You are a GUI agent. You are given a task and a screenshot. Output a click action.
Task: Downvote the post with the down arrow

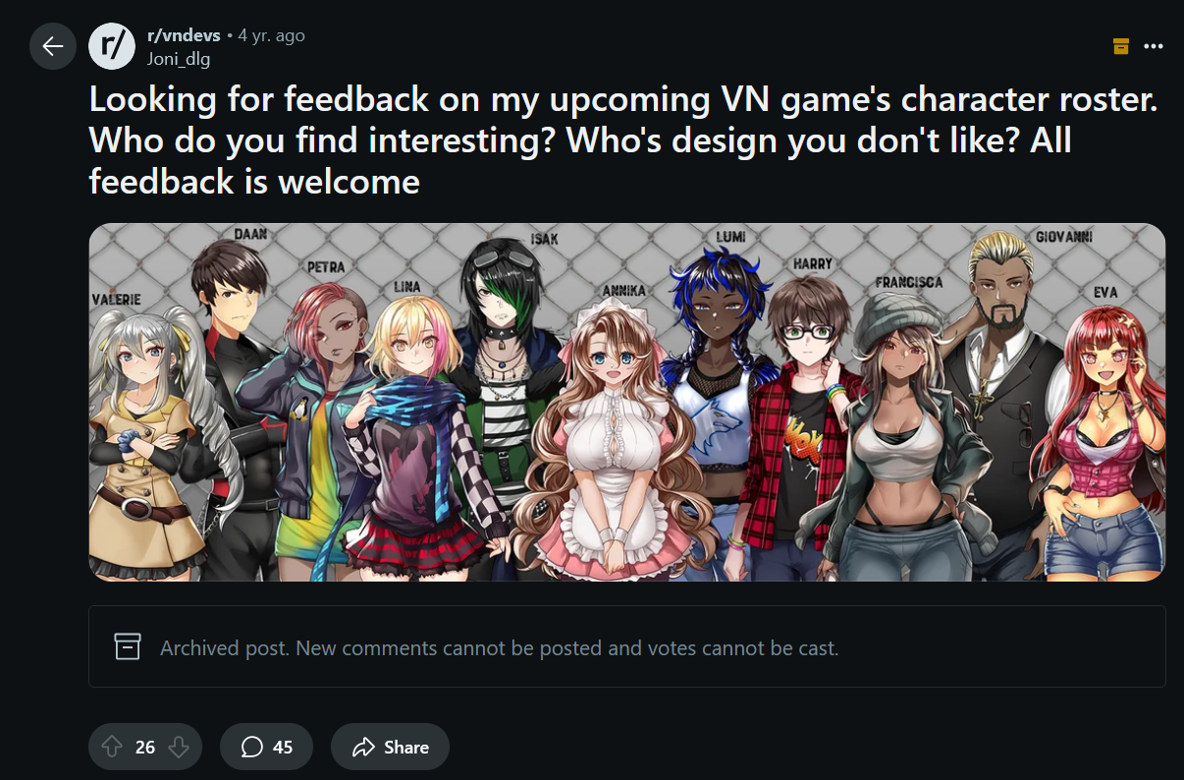[x=179, y=748]
